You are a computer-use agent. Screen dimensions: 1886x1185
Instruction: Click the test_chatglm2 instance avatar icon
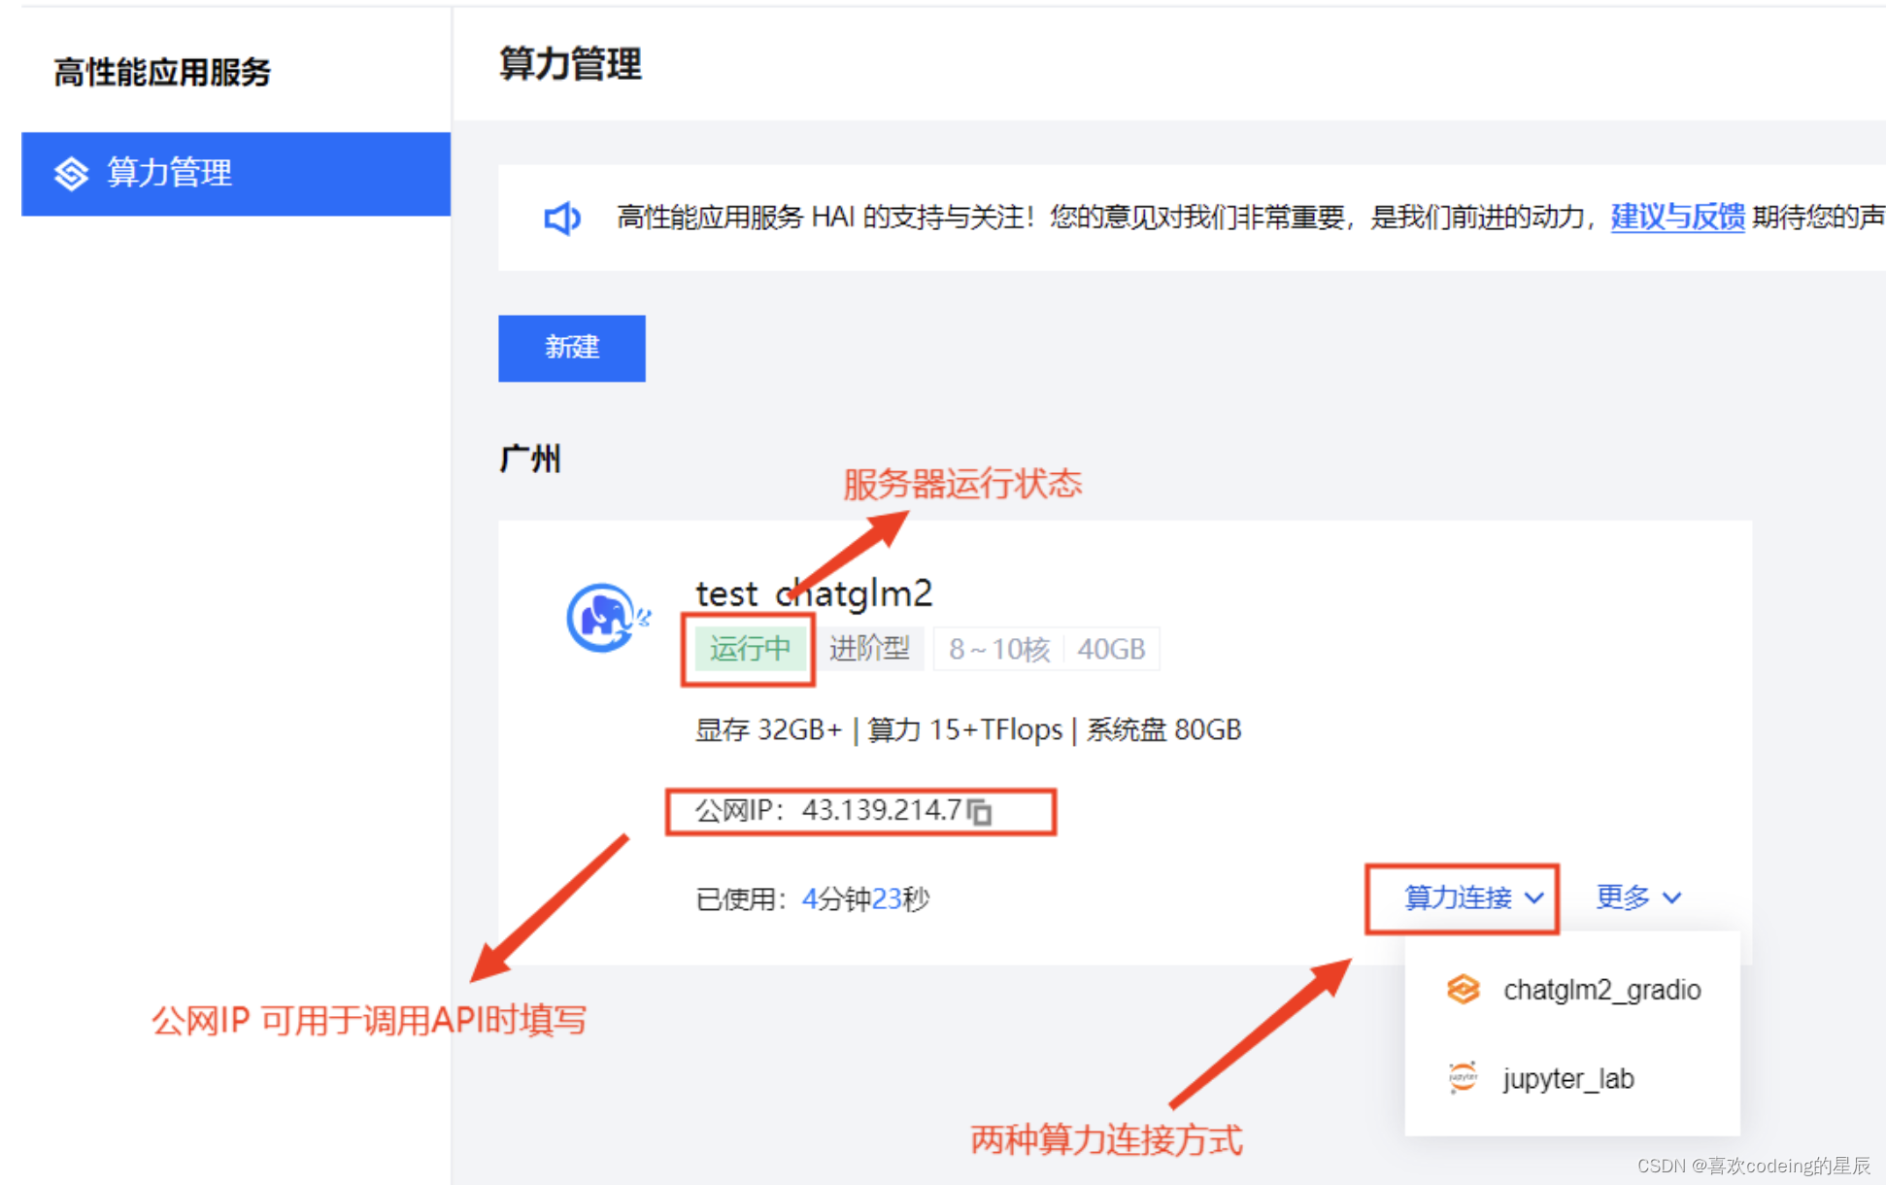tap(607, 618)
